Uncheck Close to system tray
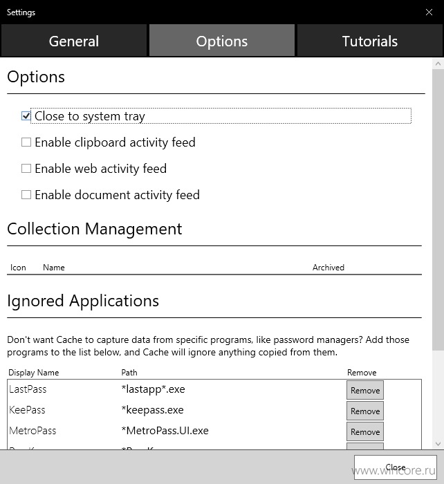The image size is (444, 484). point(26,116)
